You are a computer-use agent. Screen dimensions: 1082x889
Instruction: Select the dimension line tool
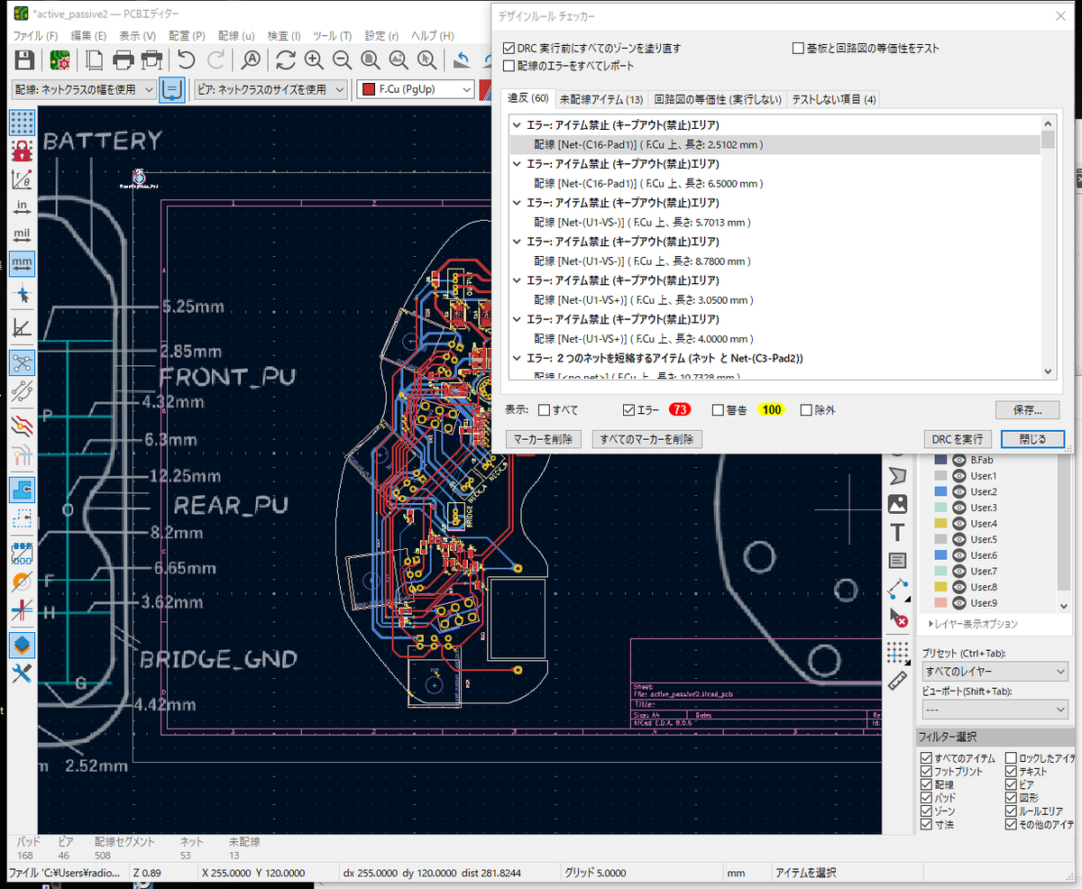[897, 590]
